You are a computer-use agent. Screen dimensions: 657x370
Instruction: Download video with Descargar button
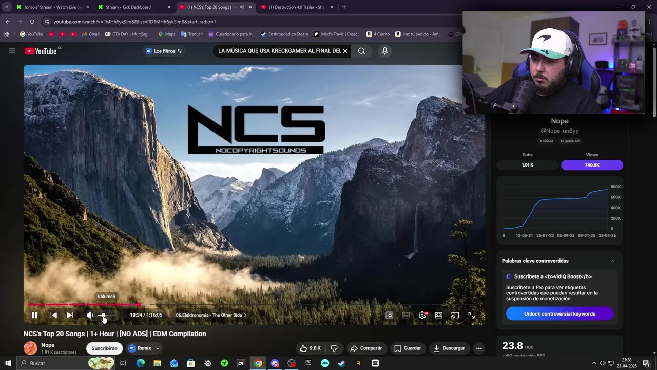[449, 348]
